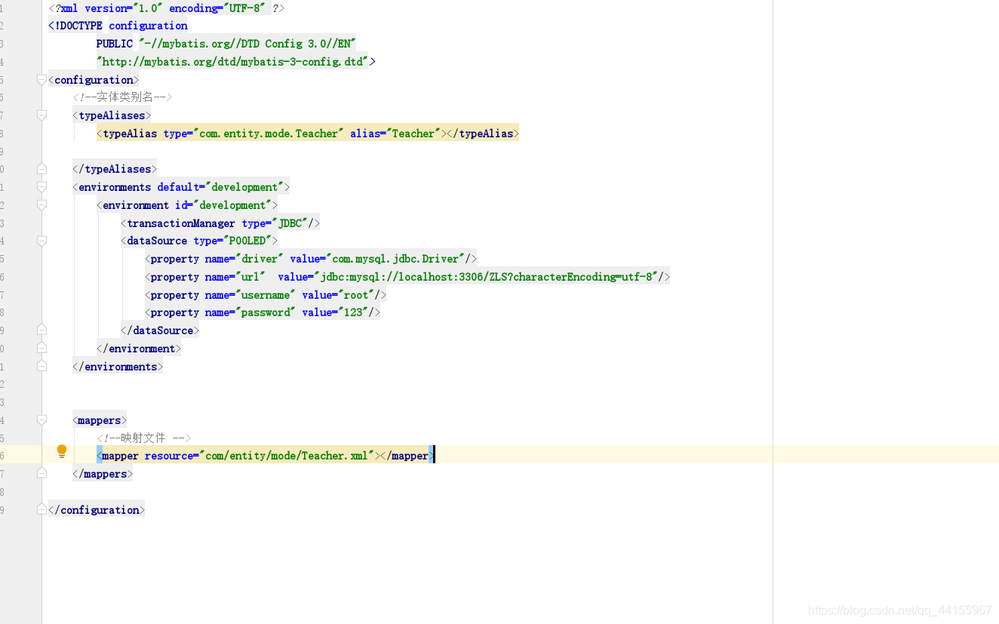999x624 pixels.
Task: Click the closing </configuration> tag text
Action: pyautogui.click(x=97, y=510)
